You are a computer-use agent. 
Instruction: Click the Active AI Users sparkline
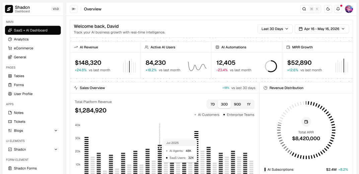197,66
